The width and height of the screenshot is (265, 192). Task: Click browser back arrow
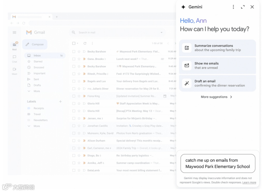[x=12, y=23]
